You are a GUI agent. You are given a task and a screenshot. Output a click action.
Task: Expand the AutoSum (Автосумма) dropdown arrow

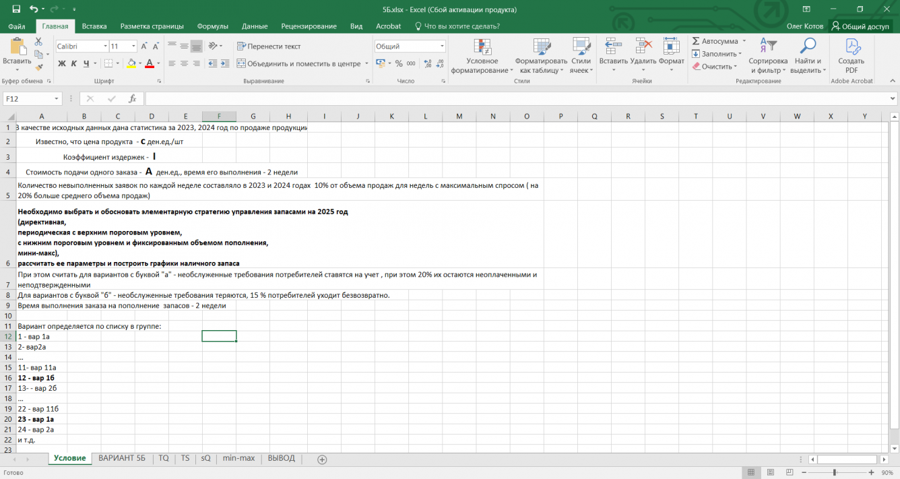(744, 41)
